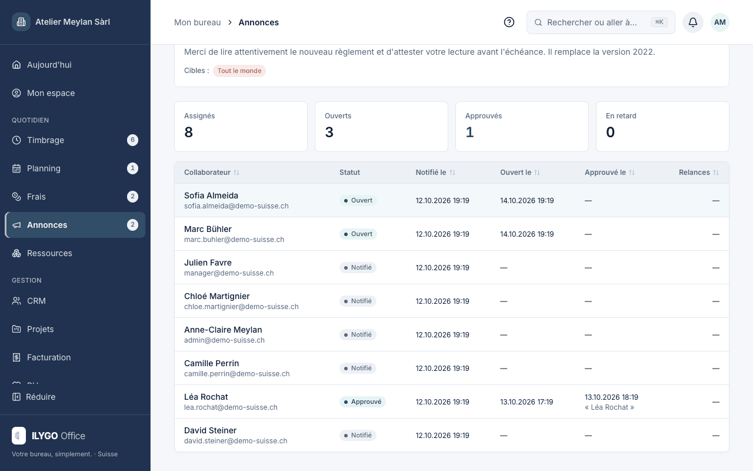Click the Atelier Meylan Sàrl building logo

pyautogui.click(x=21, y=22)
